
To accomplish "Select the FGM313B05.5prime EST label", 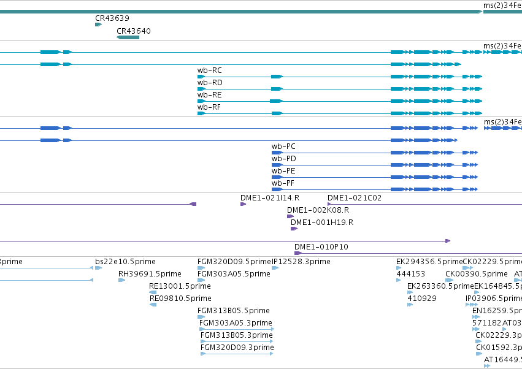I will (x=233, y=311).
